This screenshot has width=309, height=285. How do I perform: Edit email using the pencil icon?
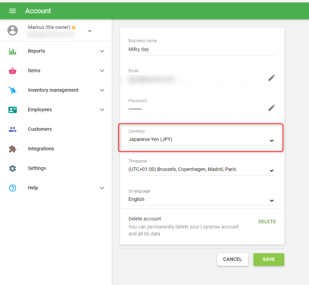click(272, 78)
